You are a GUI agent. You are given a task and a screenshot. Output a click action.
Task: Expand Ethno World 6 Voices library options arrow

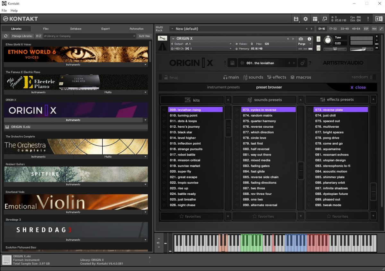pos(145,65)
